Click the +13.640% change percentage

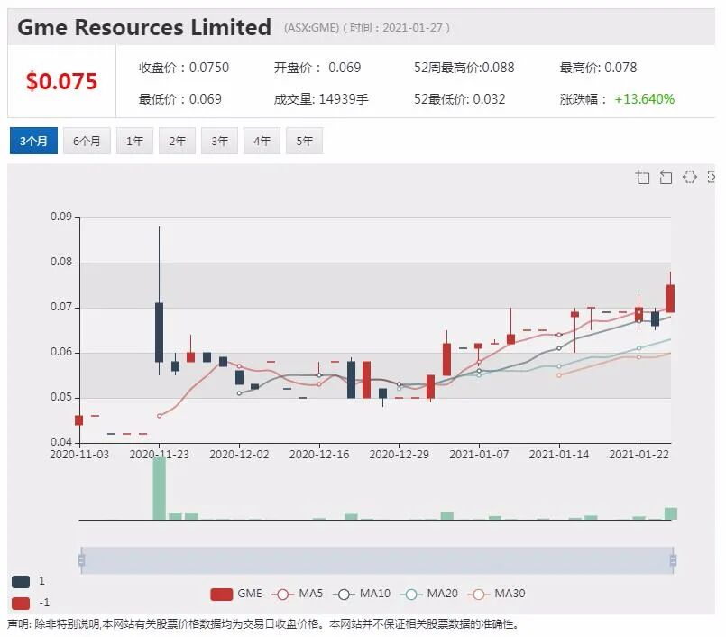(x=644, y=99)
